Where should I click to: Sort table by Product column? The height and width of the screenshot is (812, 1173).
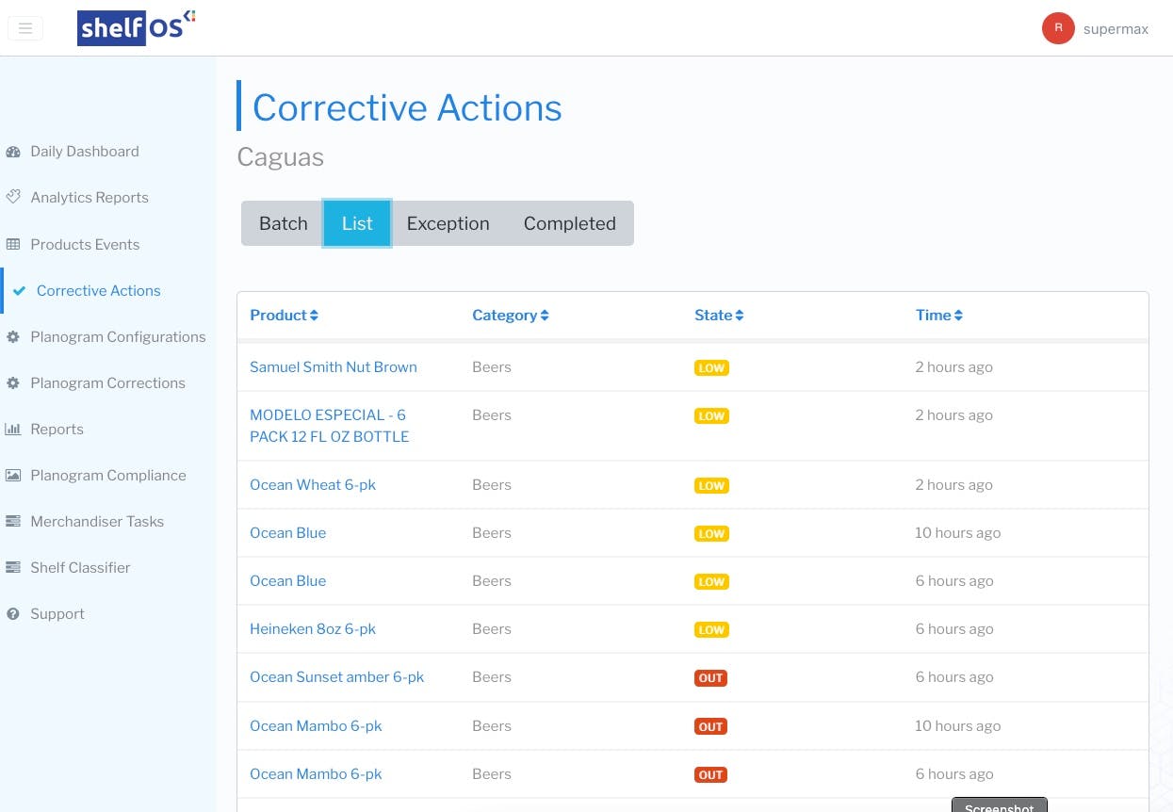[284, 316]
